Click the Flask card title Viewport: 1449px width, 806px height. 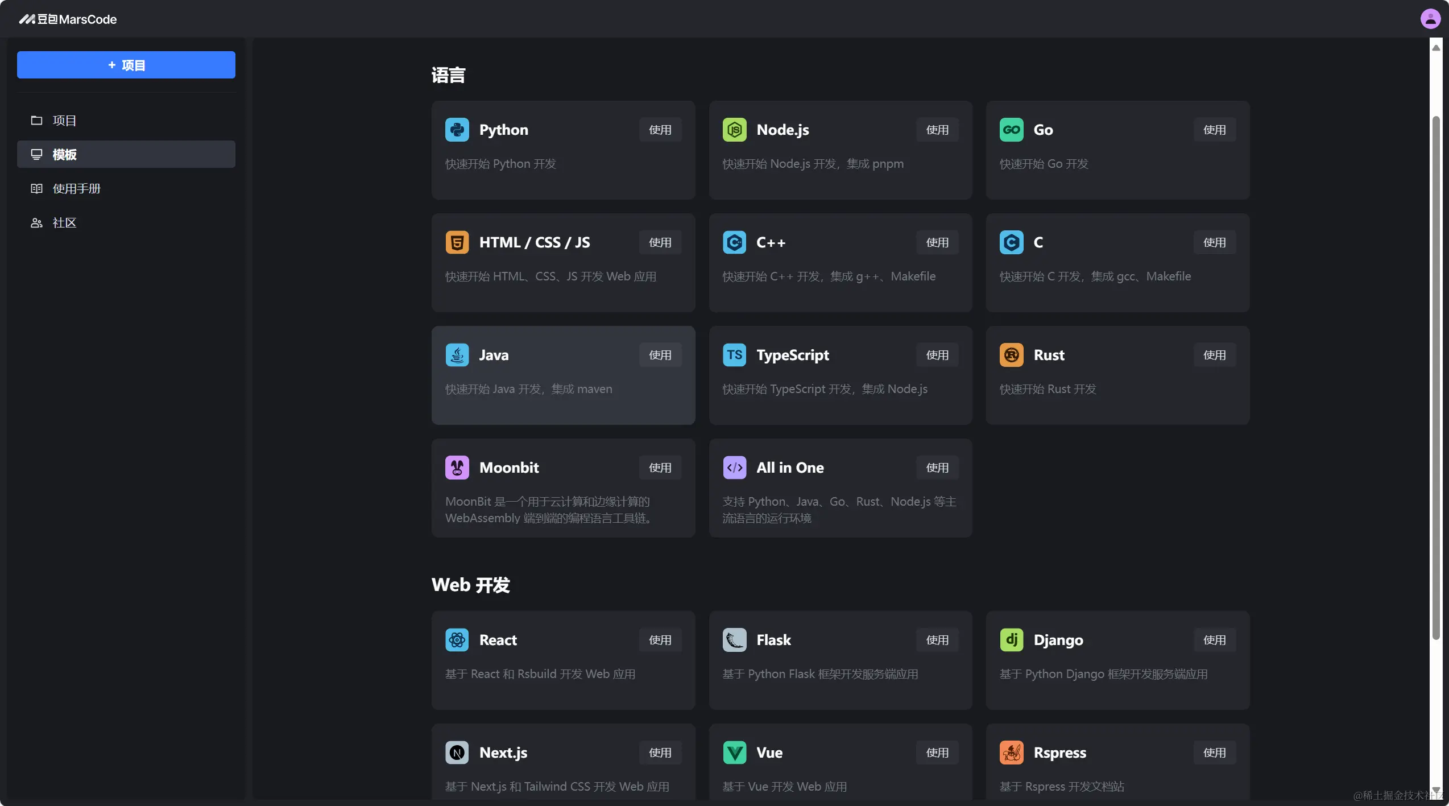point(773,640)
